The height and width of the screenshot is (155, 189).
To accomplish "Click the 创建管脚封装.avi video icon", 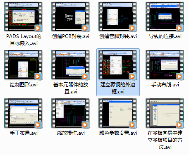I will [117, 17].
